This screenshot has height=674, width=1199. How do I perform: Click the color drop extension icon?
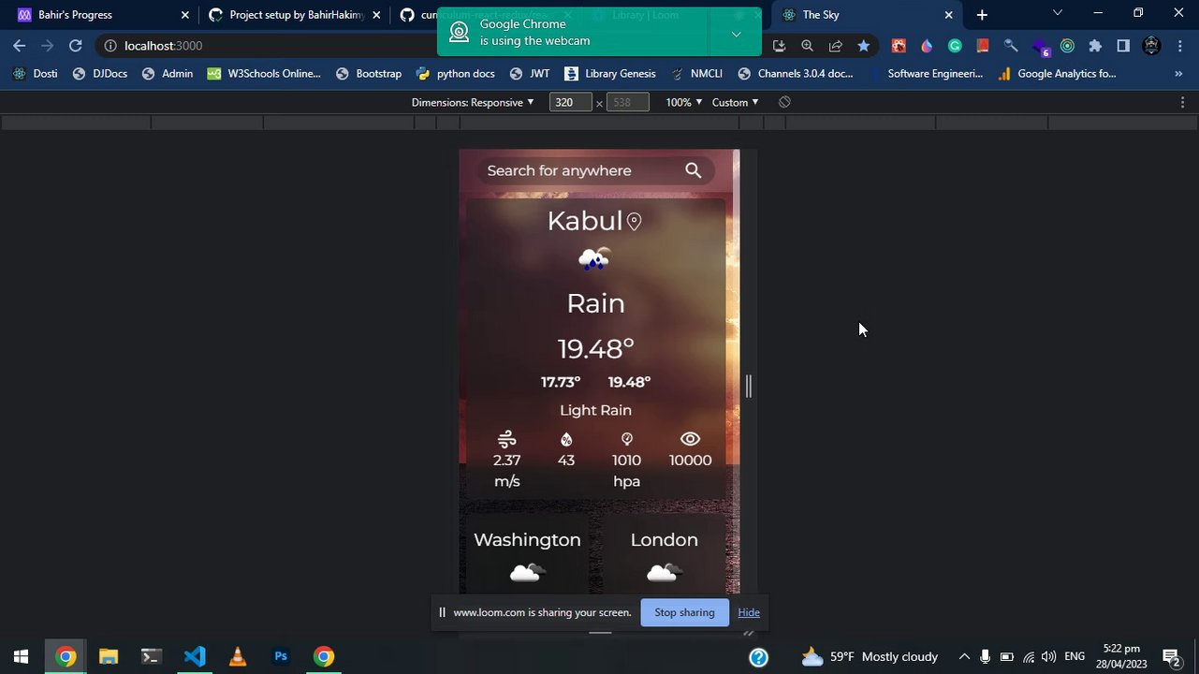(927, 46)
